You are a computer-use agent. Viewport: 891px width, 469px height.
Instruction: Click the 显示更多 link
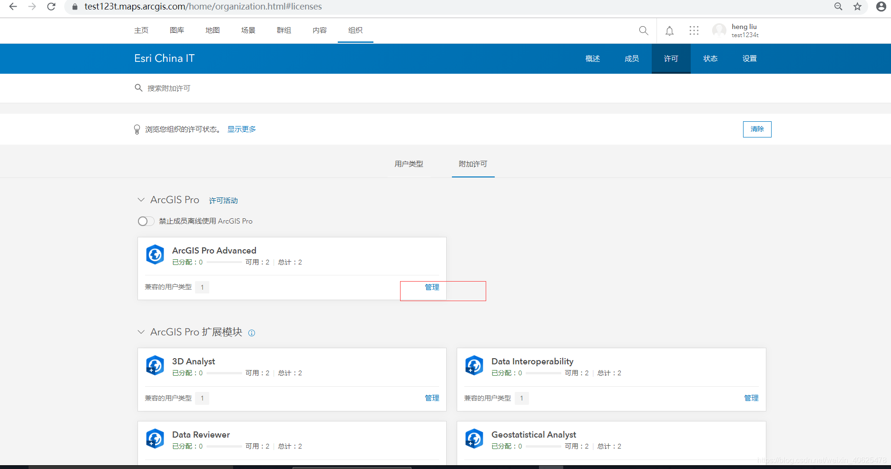[x=242, y=129]
